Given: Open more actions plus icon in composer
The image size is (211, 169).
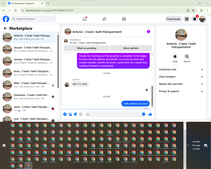Looking at the screenshot, I should (65, 114).
